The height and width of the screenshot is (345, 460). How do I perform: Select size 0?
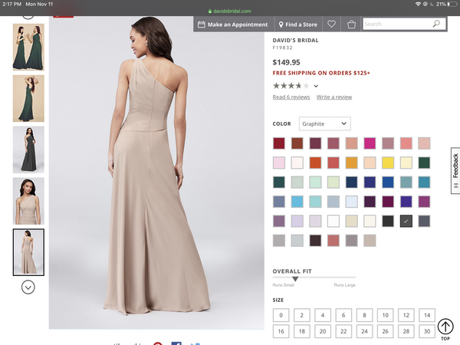pos(281,315)
